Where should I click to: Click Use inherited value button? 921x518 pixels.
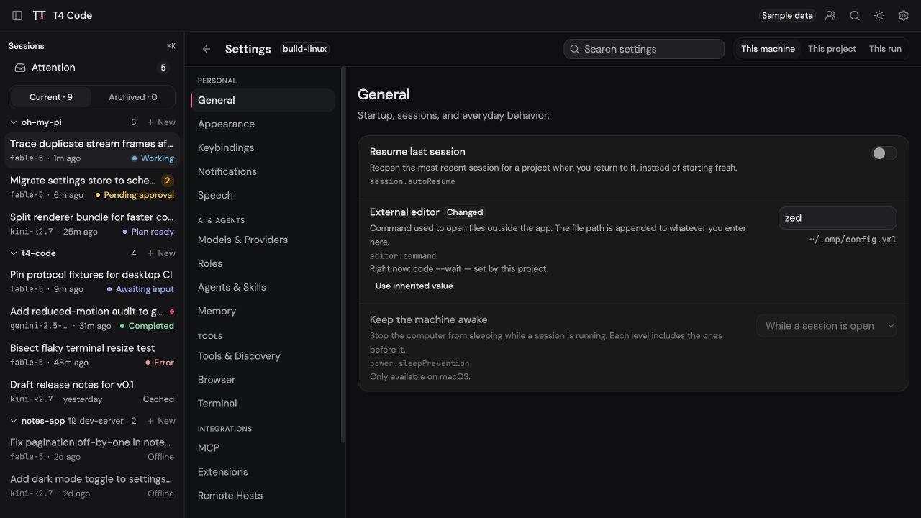click(414, 286)
